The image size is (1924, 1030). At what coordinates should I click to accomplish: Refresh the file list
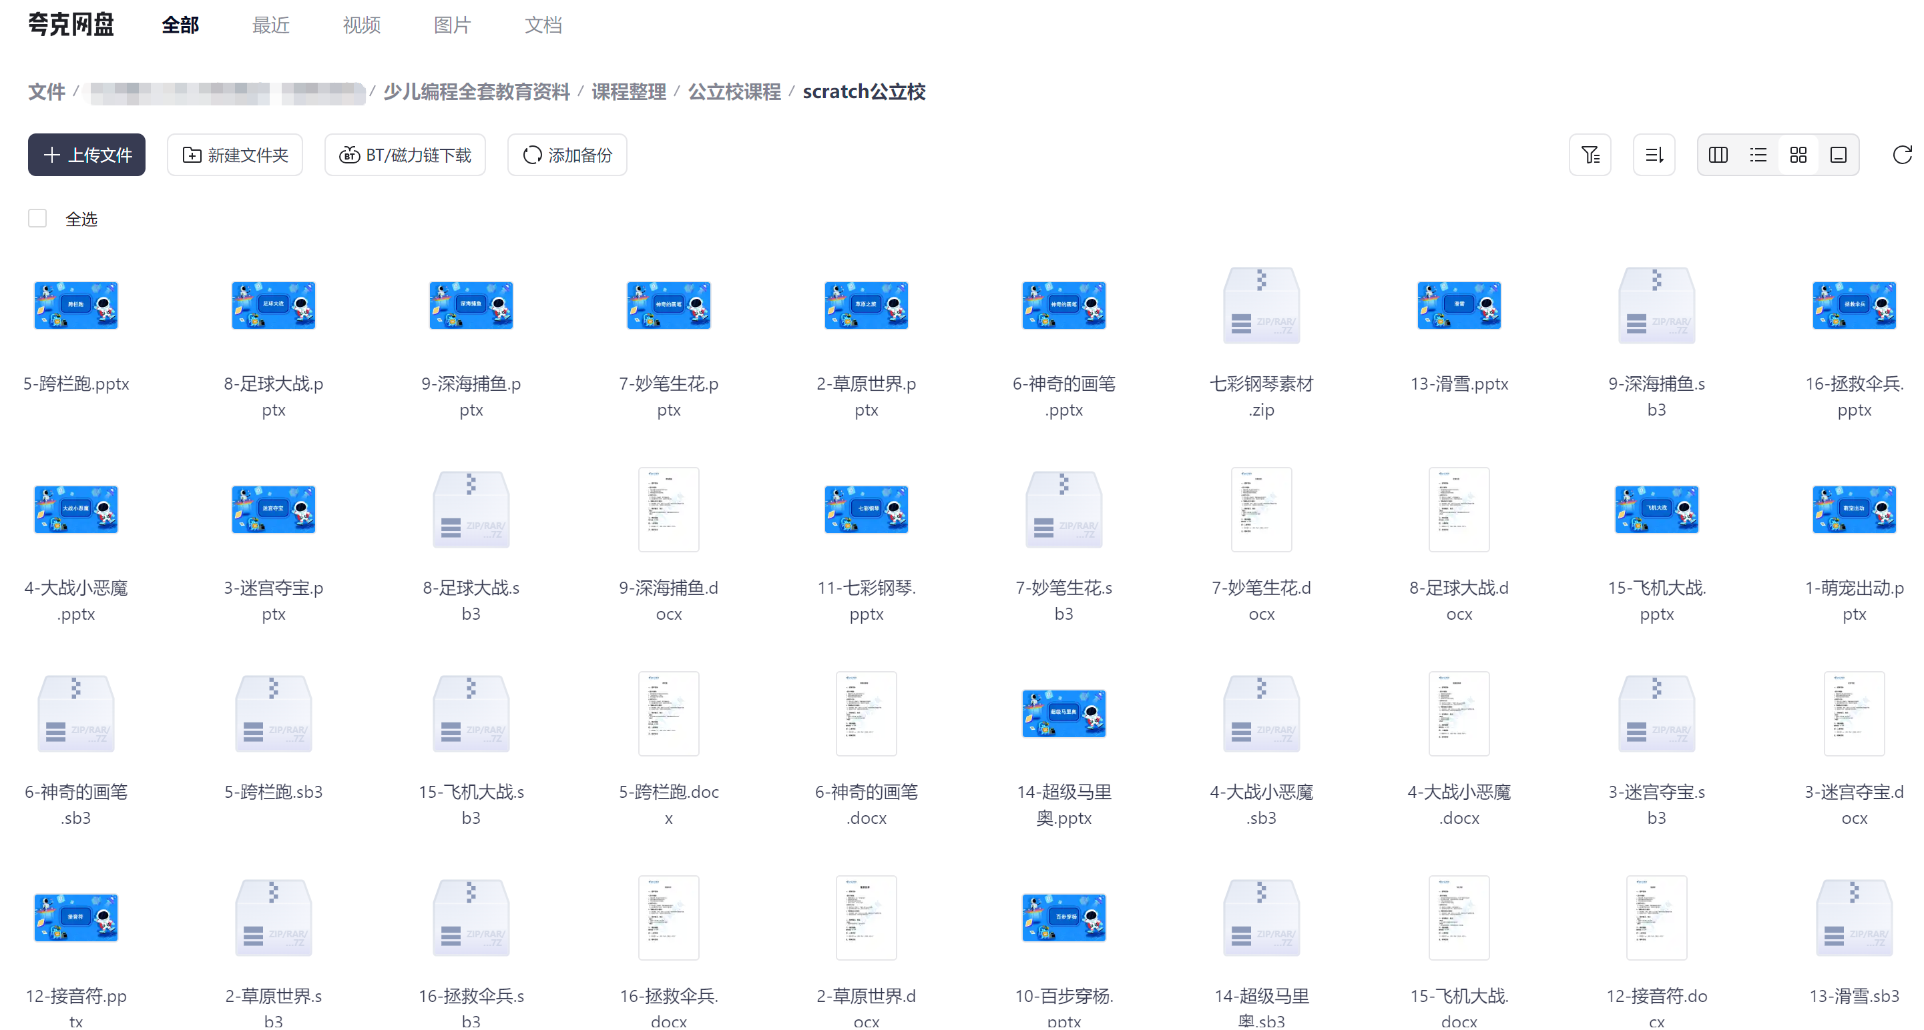coord(1901,155)
